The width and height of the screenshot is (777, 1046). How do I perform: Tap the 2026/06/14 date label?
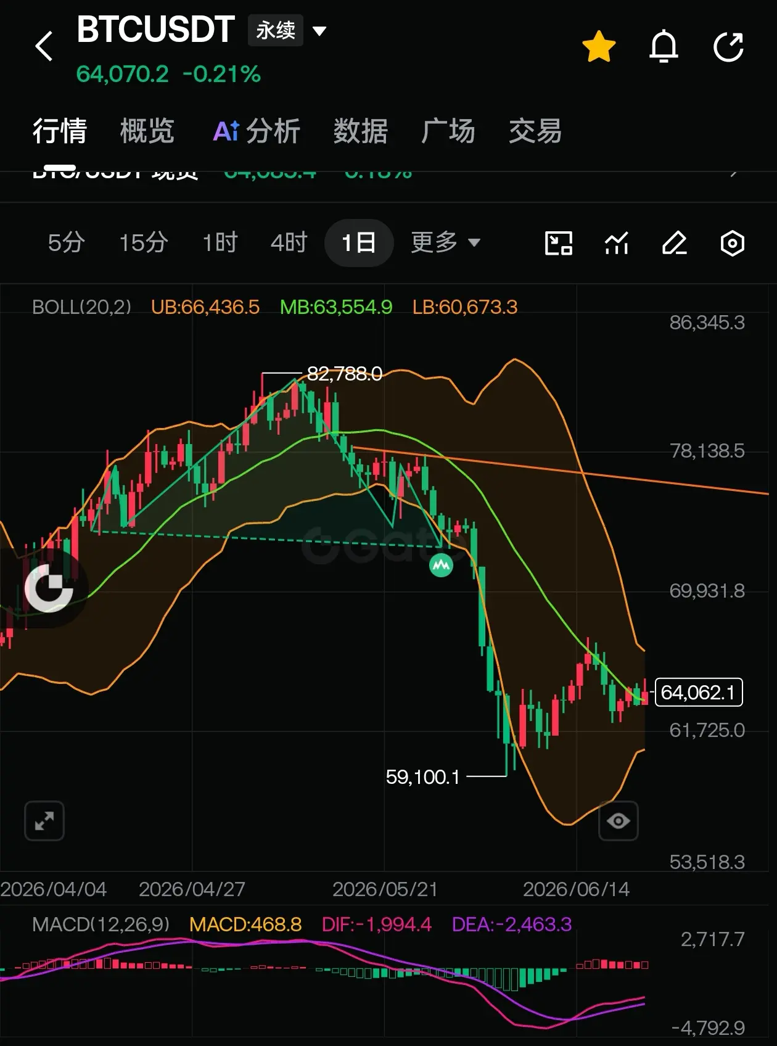(x=577, y=889)
